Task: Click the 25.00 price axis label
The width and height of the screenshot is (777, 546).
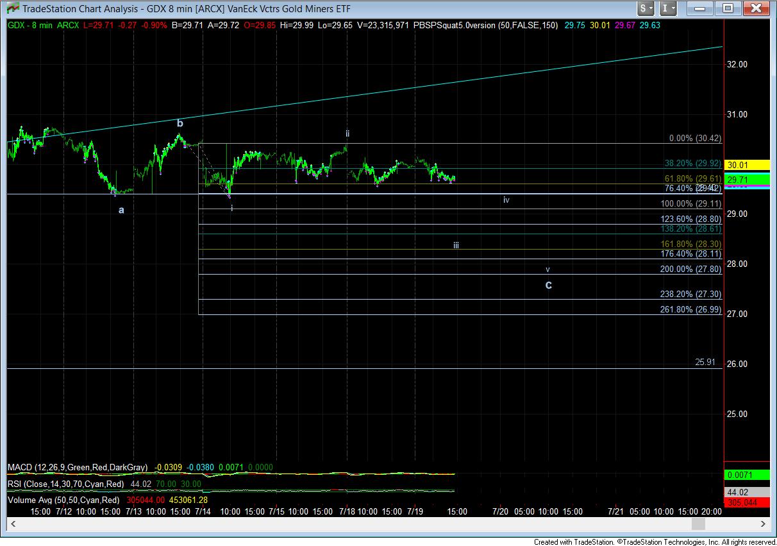Action: (x=737, y=414)
